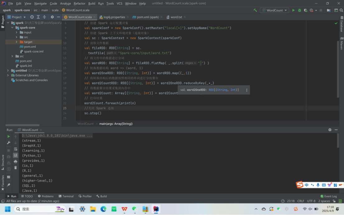Print the Run console output
The image size is (344, 215).
point(16,162)
